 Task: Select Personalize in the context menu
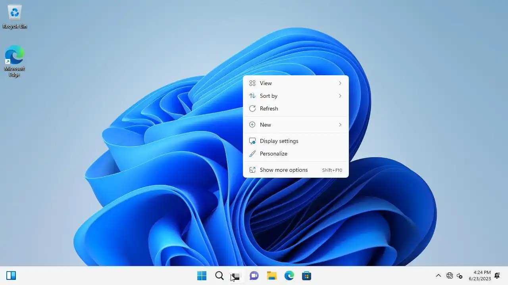click(296, 154)
